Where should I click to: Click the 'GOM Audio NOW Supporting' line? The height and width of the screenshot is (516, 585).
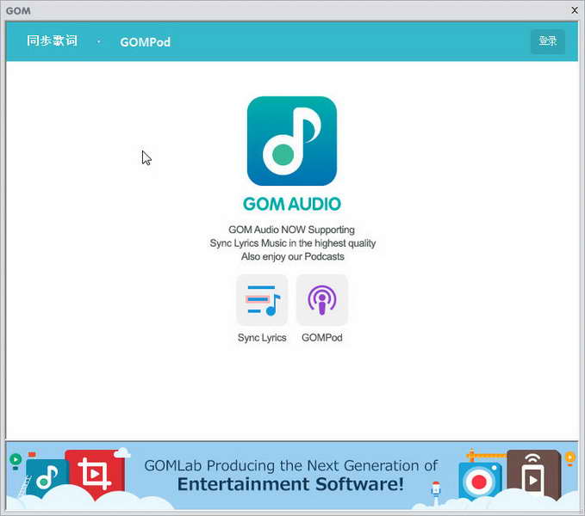pos(291,230)
